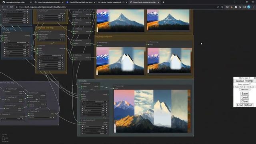Viewport: 256px width, 144px height.
Task: Open the View Queue list
Action: click(x=250, y=87)
